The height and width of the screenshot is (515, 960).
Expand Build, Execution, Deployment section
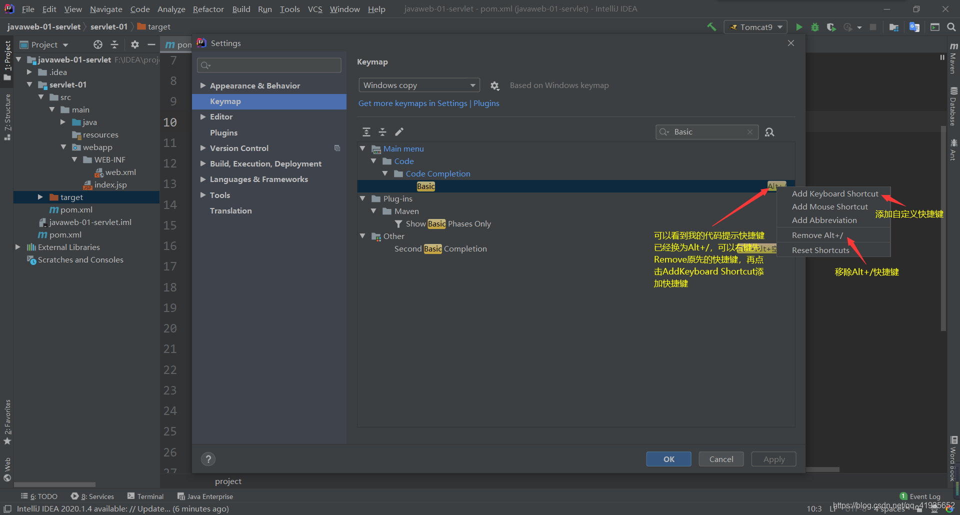(x=203, y=163)
